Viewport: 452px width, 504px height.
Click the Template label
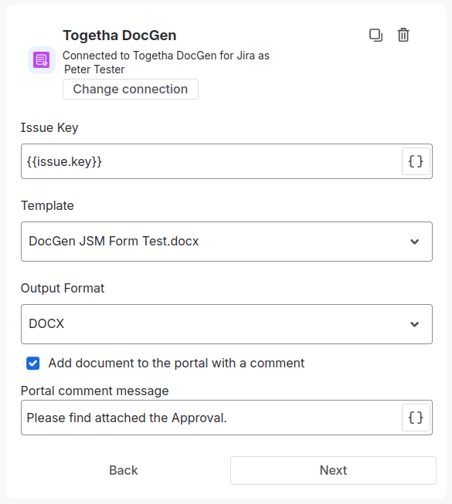47,206
